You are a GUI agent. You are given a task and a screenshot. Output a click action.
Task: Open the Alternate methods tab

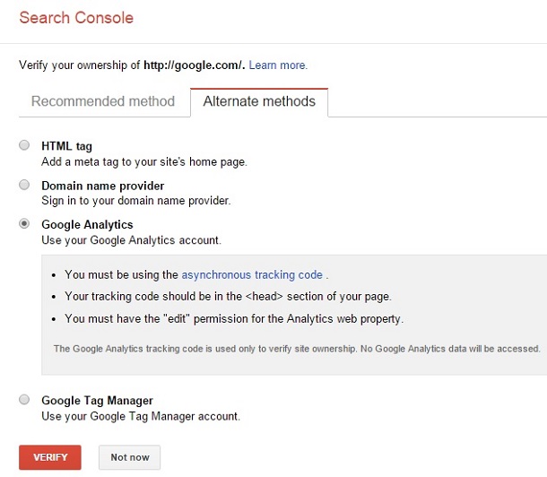(x=259, y=101)
